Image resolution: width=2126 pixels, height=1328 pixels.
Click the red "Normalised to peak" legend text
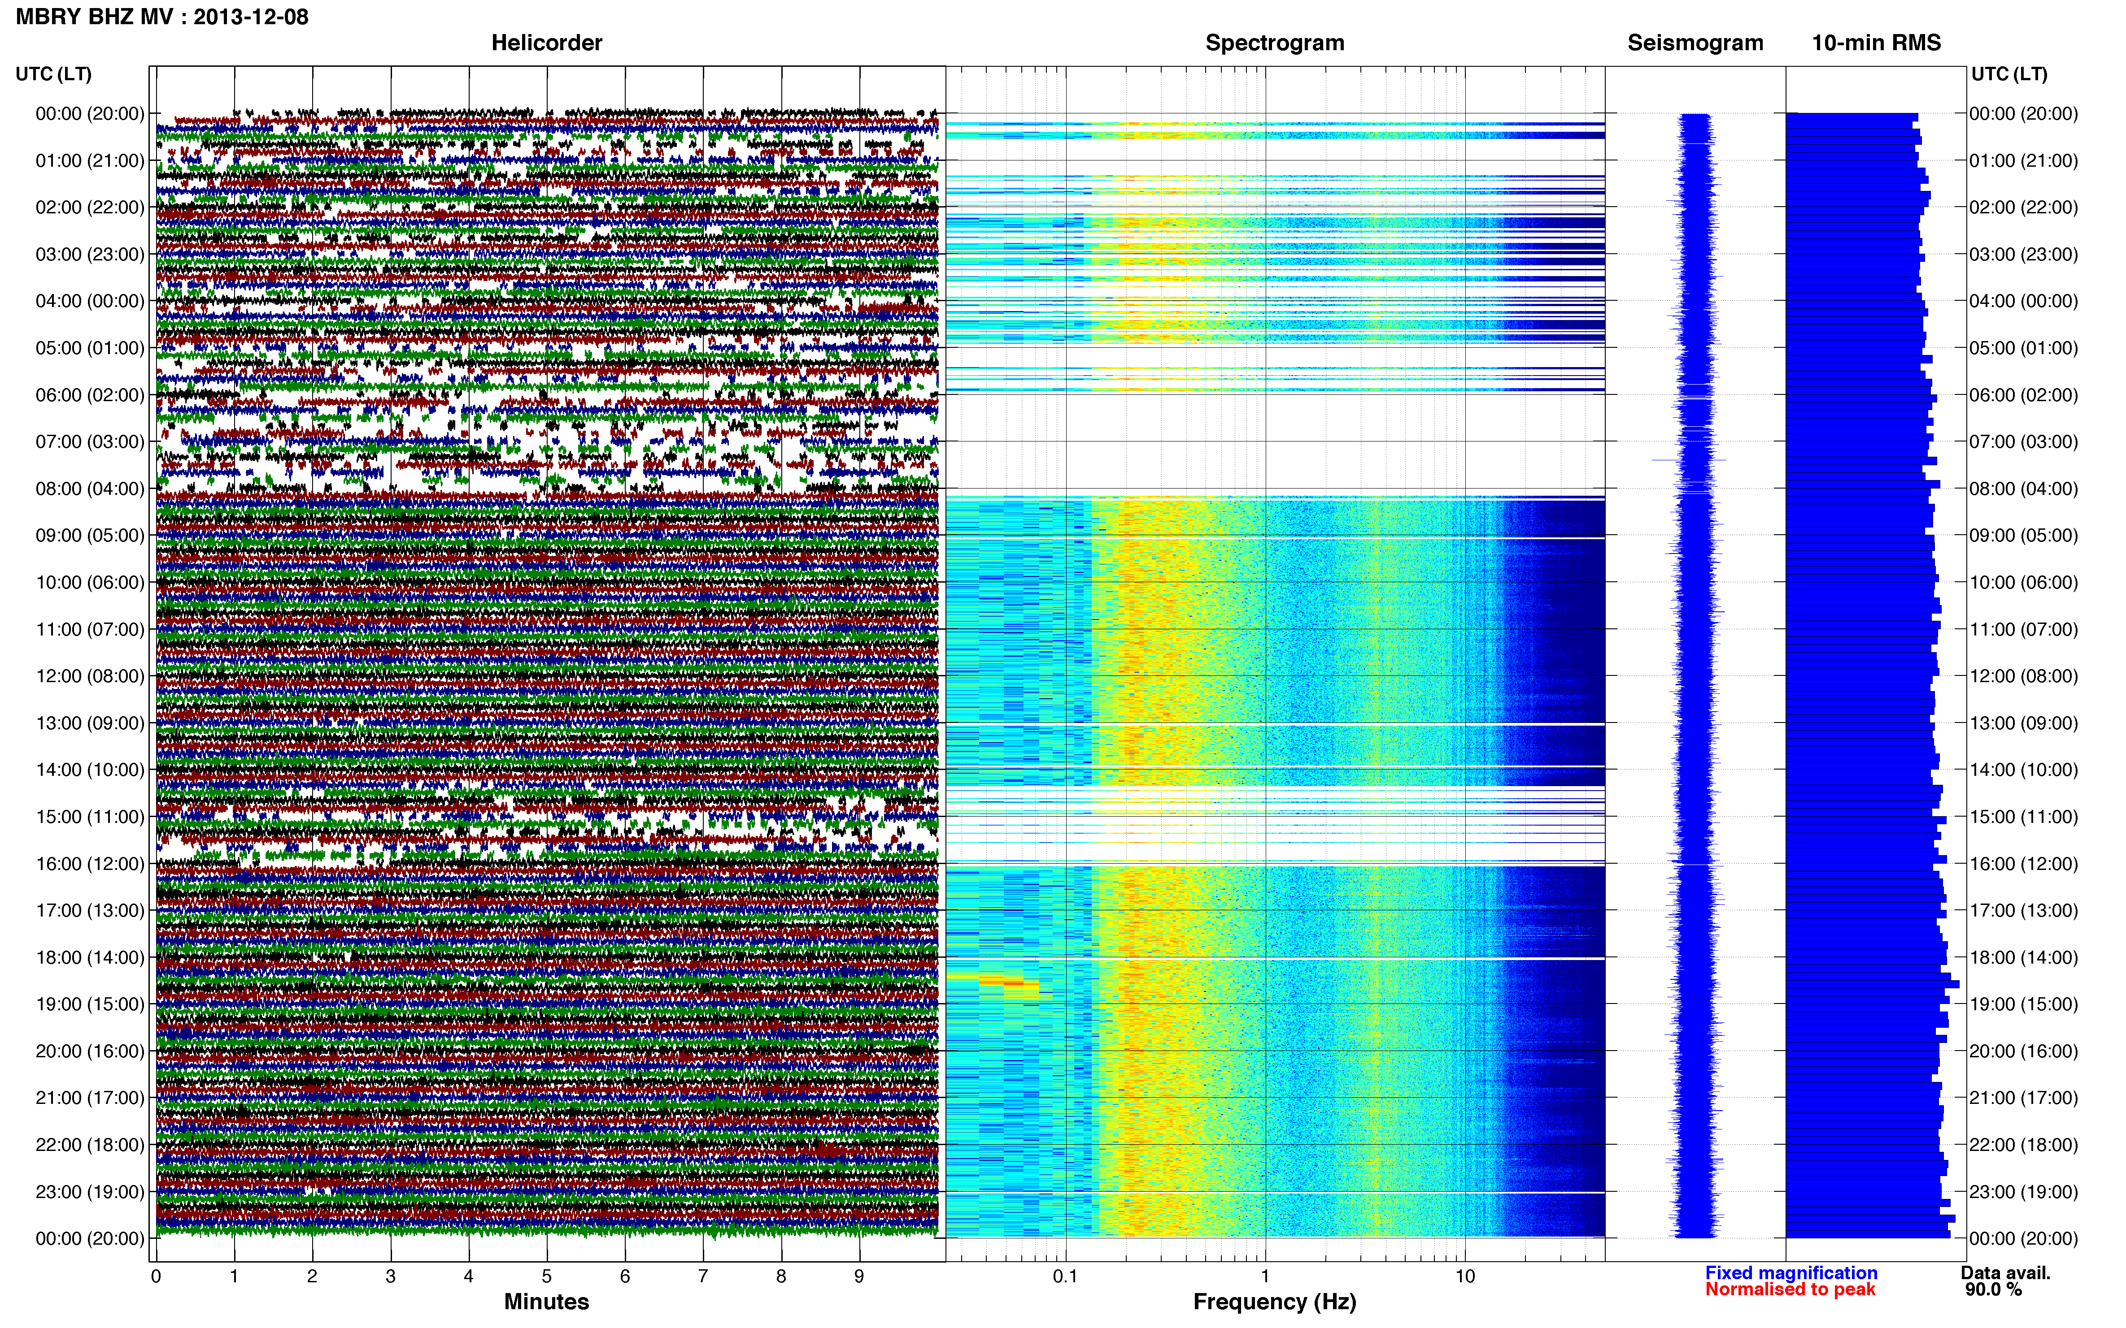click(1790, 1289)
